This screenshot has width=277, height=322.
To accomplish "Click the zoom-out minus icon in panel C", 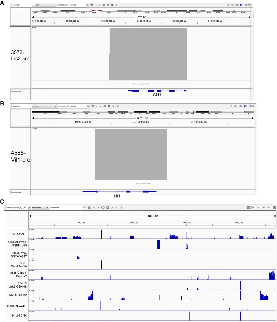I will (248, 208).
